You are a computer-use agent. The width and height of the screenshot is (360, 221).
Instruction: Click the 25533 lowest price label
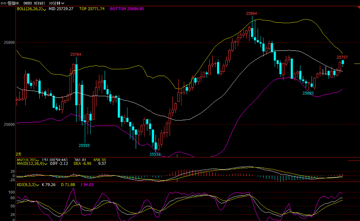(x=155, y=155)
